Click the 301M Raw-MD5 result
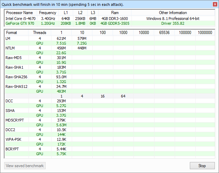The width and height of the screenshot is (219, 173). click(61, 58)
